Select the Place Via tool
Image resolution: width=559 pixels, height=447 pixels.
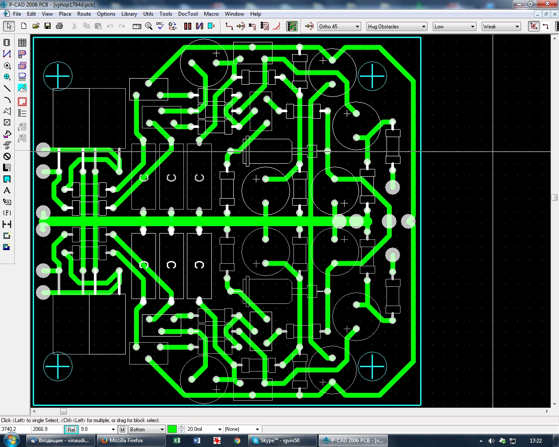(x=7, y=77)
